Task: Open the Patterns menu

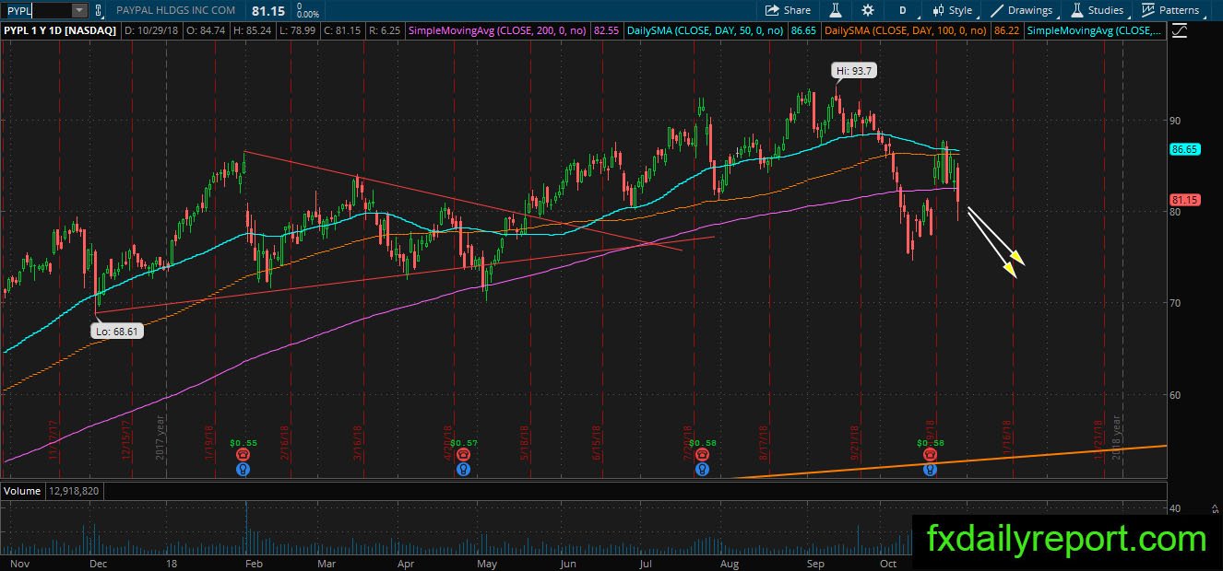Action: tap(1171, 10)
